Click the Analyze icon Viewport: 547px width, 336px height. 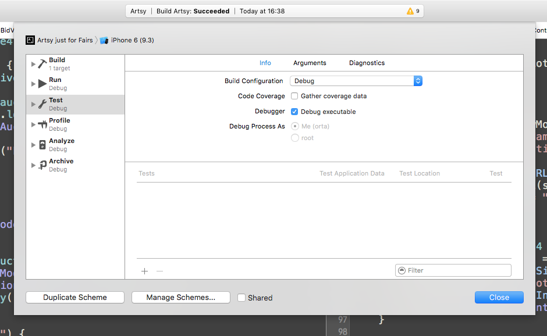(x=42, y=145)
